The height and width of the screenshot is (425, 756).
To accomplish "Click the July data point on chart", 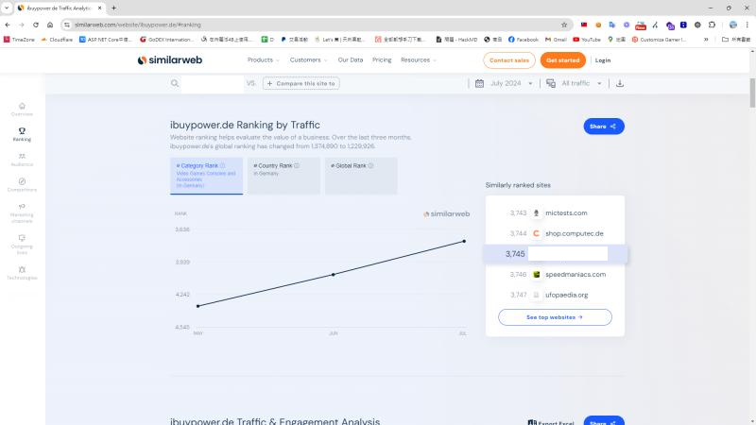I will [x=464, y=241].
